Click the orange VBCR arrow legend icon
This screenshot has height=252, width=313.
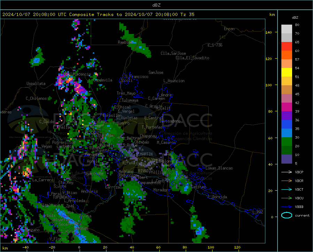[287, 181]
